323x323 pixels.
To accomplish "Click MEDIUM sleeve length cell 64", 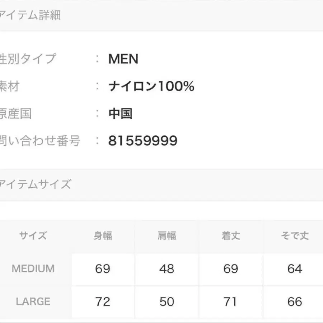I will 295,269.
